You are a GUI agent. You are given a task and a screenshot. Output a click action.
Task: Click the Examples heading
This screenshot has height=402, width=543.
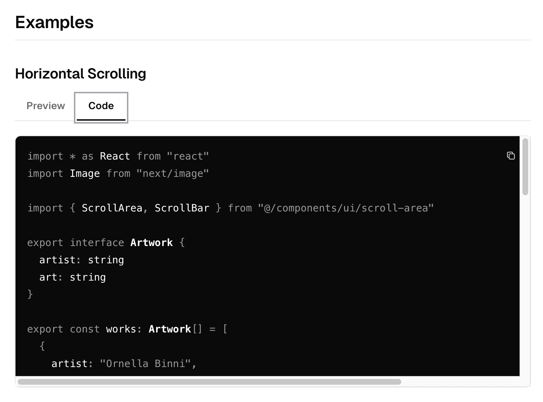click(54, 22)
